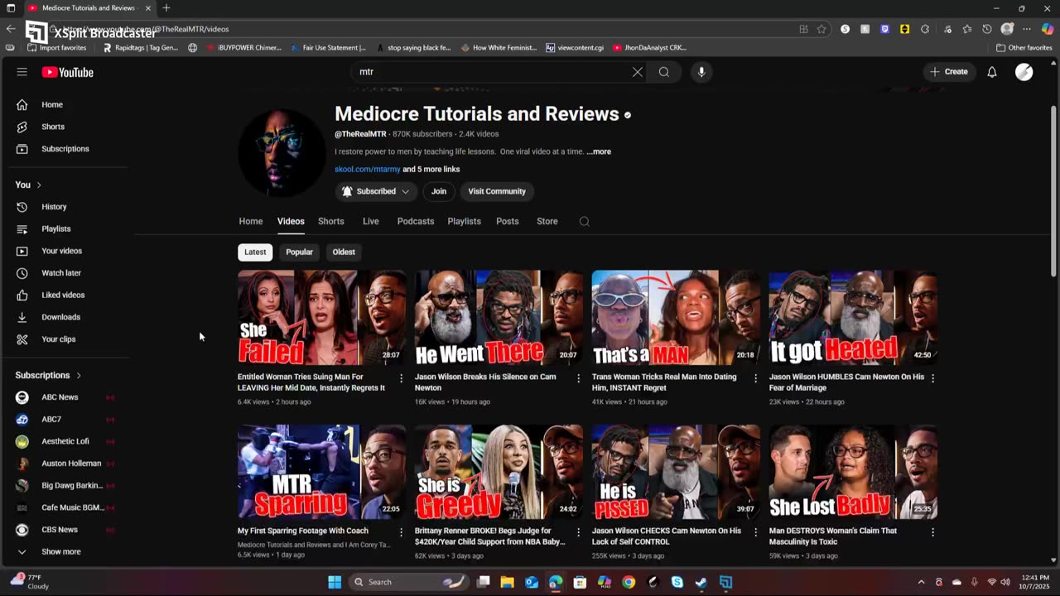Expand the Subscriptions section heading

(x=48, y=375)
